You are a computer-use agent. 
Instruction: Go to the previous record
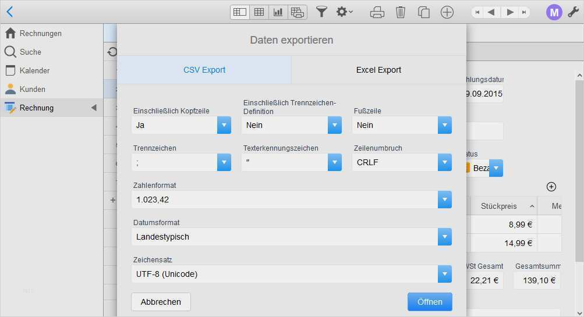[x=491, y=12]
